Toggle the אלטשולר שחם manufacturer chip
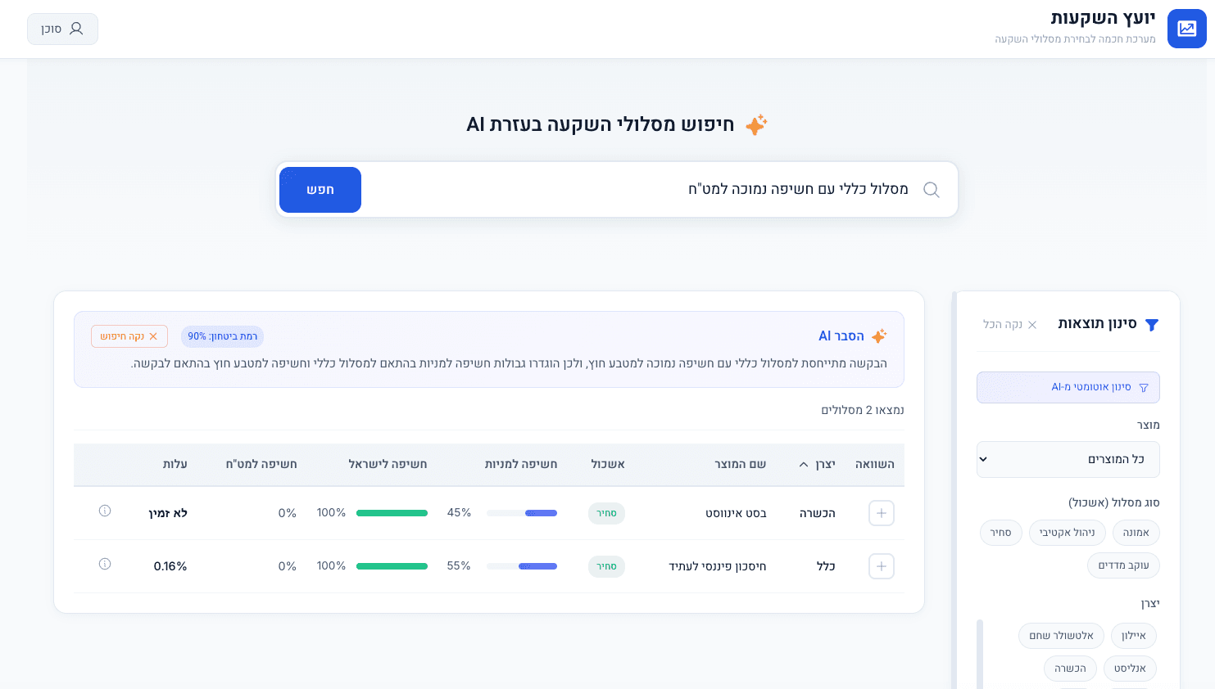Viewport: 1215px width, 689px height. (x=1061, y=636)
